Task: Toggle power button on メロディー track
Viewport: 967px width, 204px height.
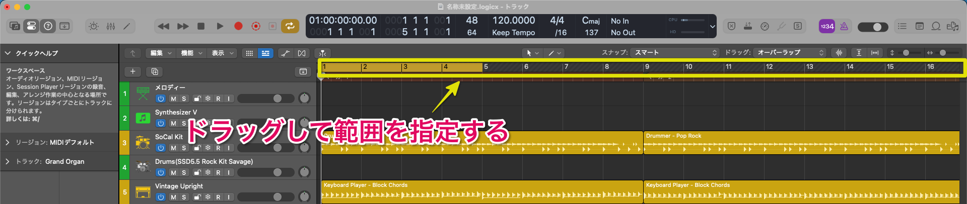Action: pyautogui.click(x=161, y=99)
